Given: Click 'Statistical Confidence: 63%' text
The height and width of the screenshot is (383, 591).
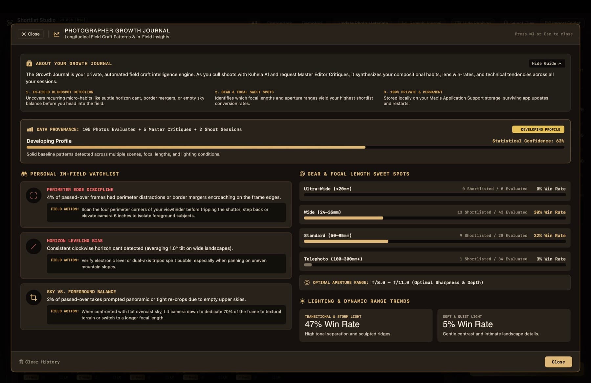Looking at the screenshot, I should coord(528,141).
